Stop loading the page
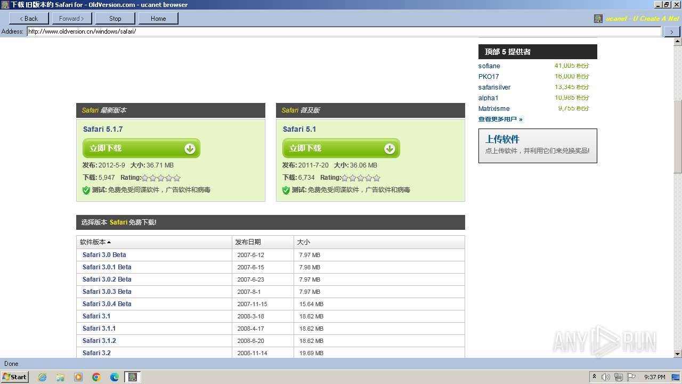 click(x=115, y=18)
